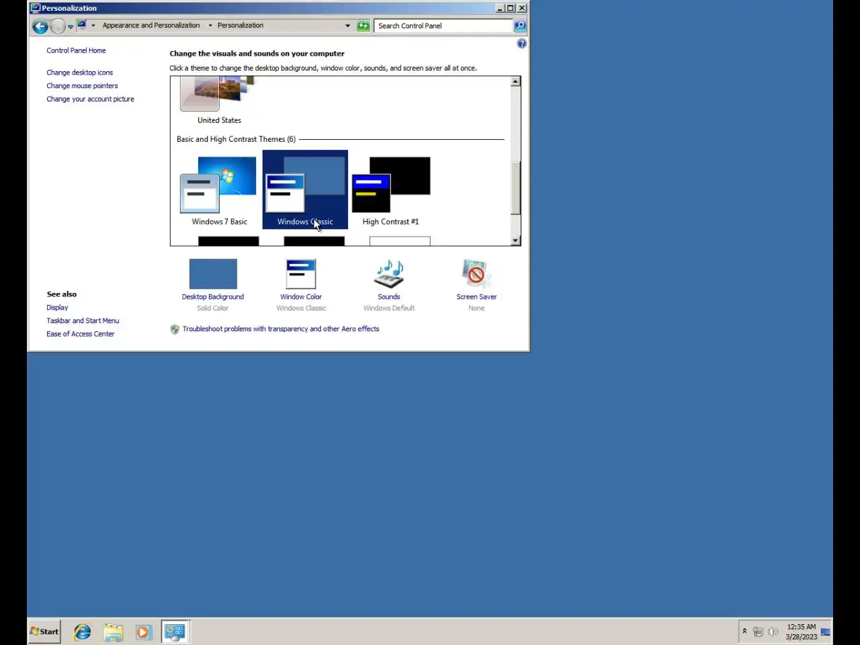860x645 pixels.
Task: Click the Refresh button in address bar
Action: [363, 26]
